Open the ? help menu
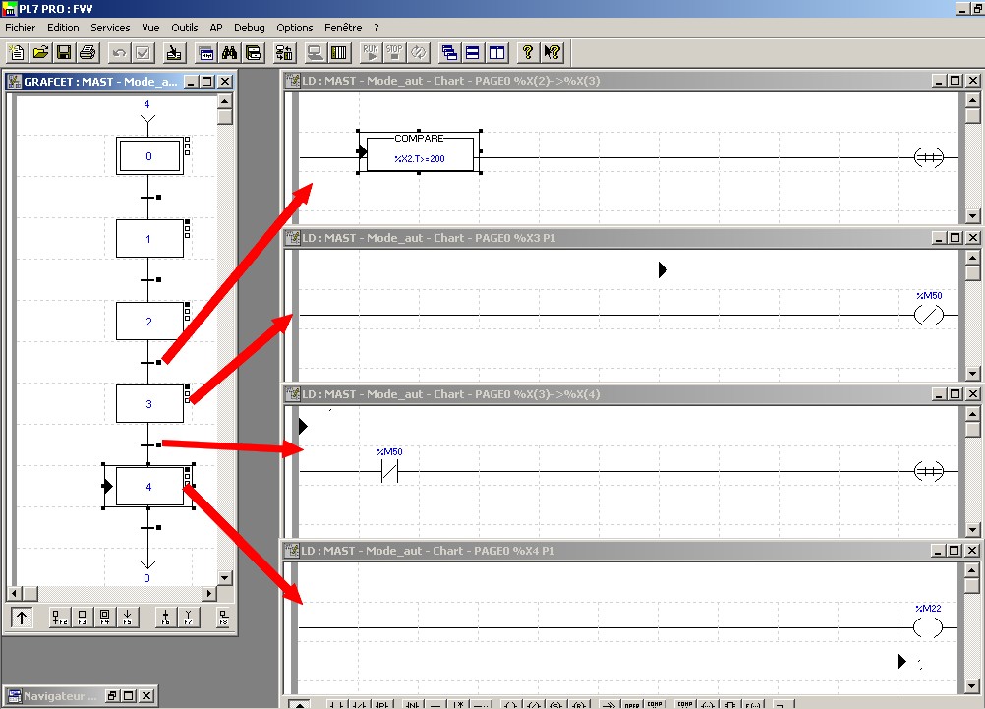The height and width of the screenshot is (709, 985). click(377, 28)
